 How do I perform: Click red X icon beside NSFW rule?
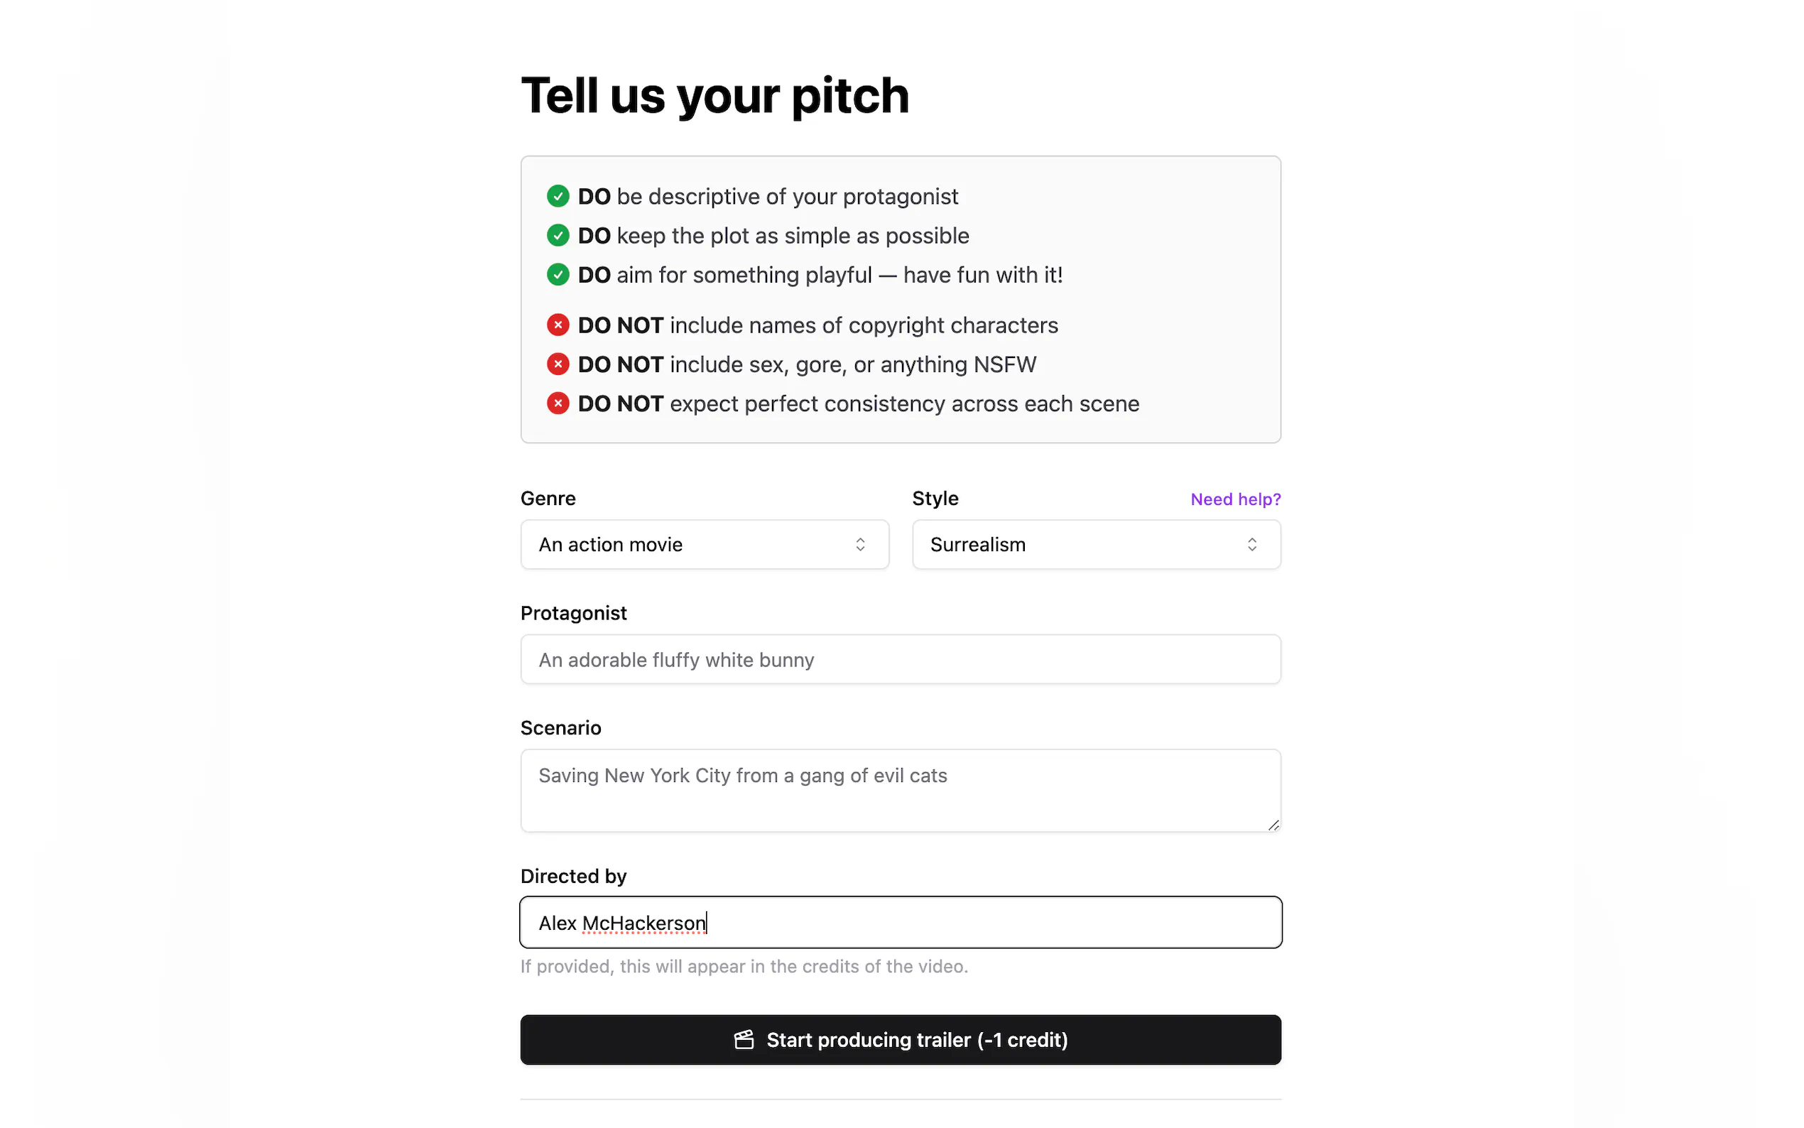pos(558,364)
